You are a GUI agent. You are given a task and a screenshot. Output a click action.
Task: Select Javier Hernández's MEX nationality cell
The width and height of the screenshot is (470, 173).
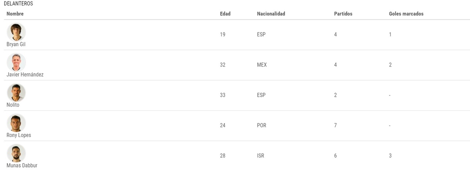pos(262,65)
